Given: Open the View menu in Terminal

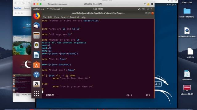Looking at the screenshot, I should [57, 17].
